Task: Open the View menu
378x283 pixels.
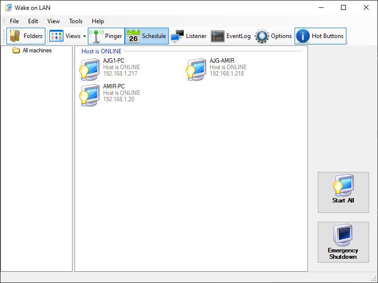Action: 53,21
